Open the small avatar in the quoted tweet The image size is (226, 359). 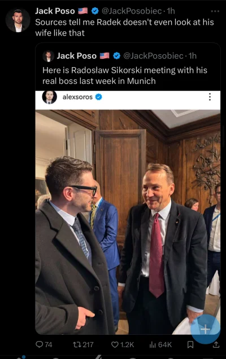click(x=49, y=56)
